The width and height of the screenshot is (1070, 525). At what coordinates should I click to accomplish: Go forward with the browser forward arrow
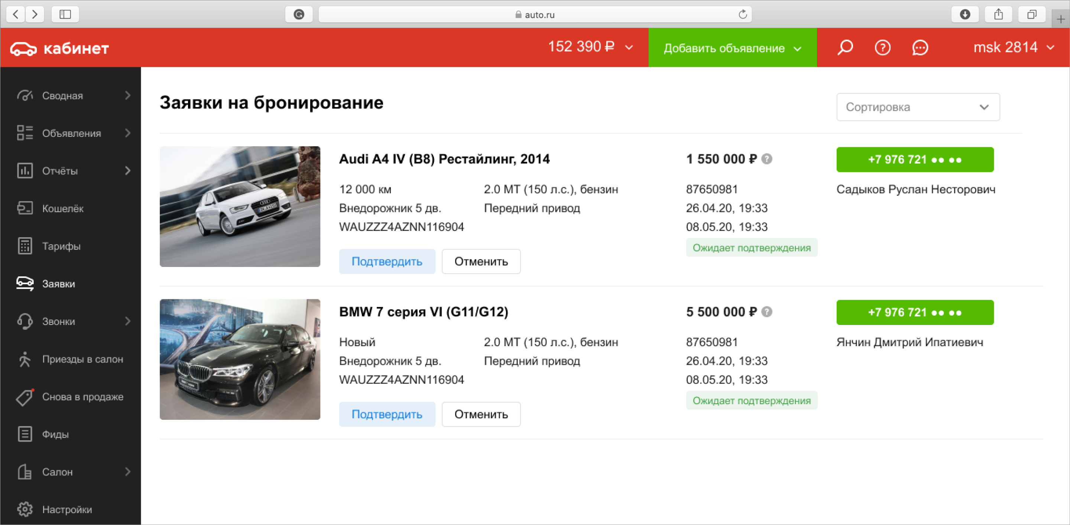35,15
